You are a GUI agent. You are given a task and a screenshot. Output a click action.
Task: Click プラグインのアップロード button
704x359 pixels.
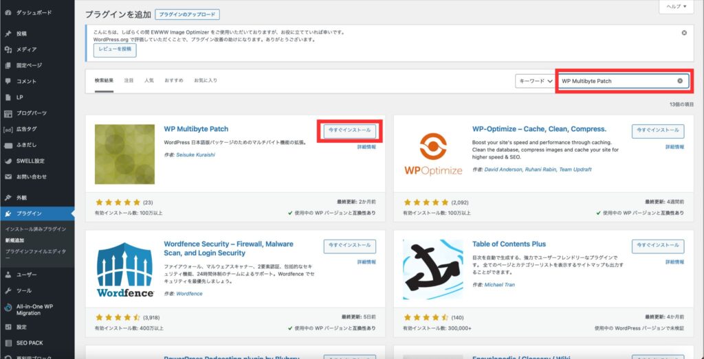coord(187,14)
